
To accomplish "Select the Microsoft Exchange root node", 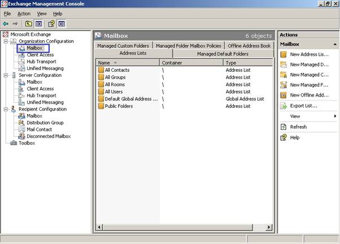I will click(30, 34).
